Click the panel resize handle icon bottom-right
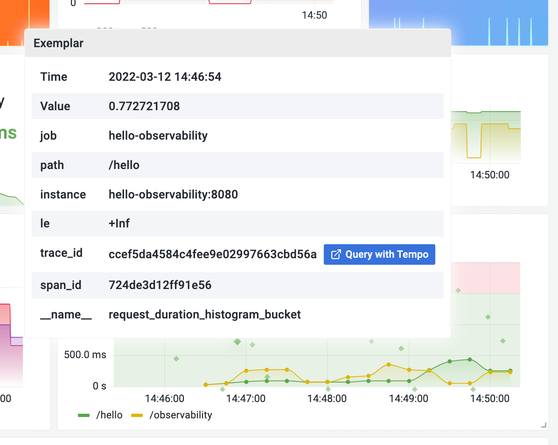 pyautogui.click(x=544, y=426)
